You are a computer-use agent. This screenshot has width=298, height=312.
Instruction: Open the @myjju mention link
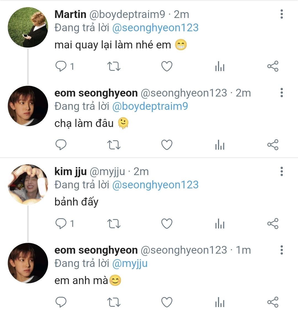(x=130, y=263)
